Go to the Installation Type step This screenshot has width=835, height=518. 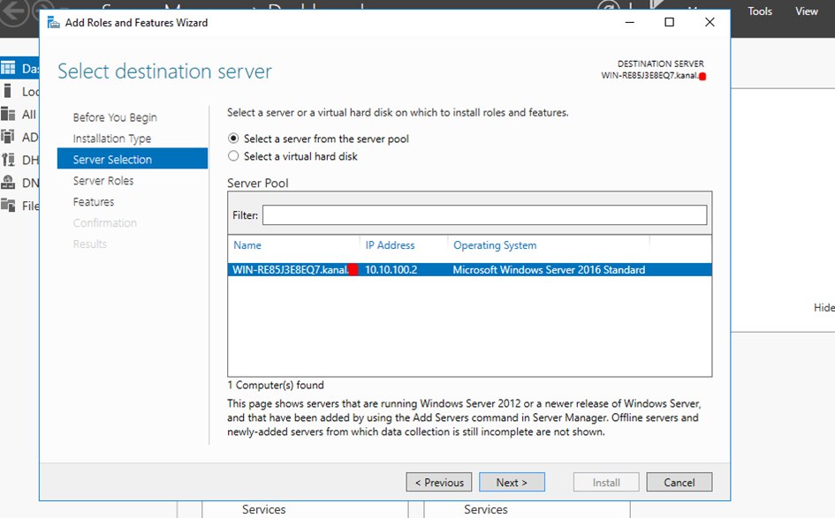point(111,139)
